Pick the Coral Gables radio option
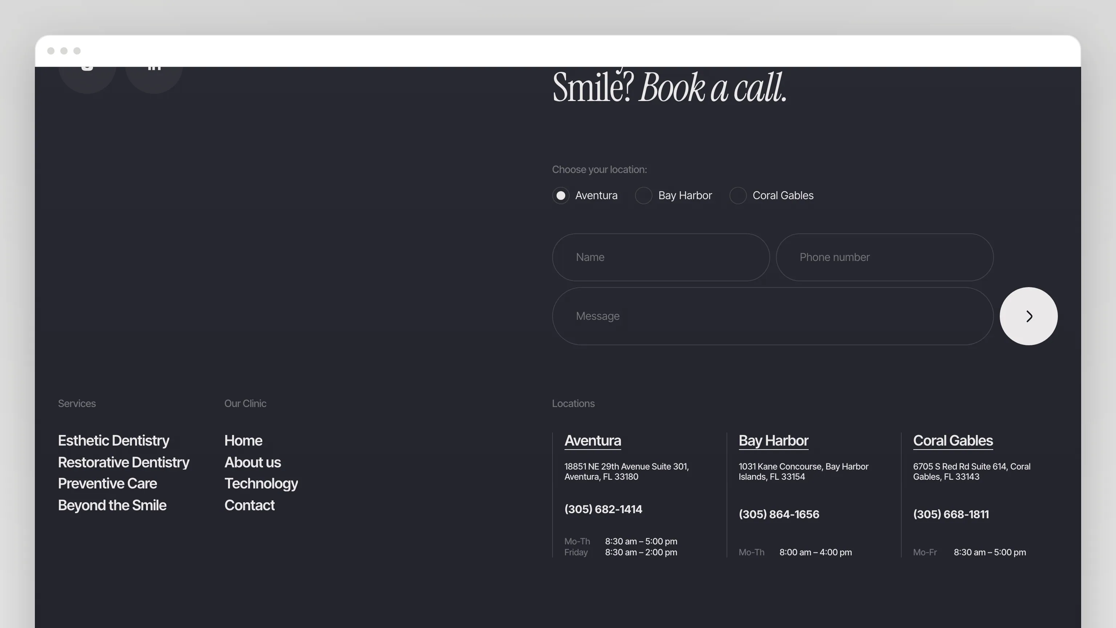The width and height of the screenshot is (1116, 628). [x=738, y=196]
